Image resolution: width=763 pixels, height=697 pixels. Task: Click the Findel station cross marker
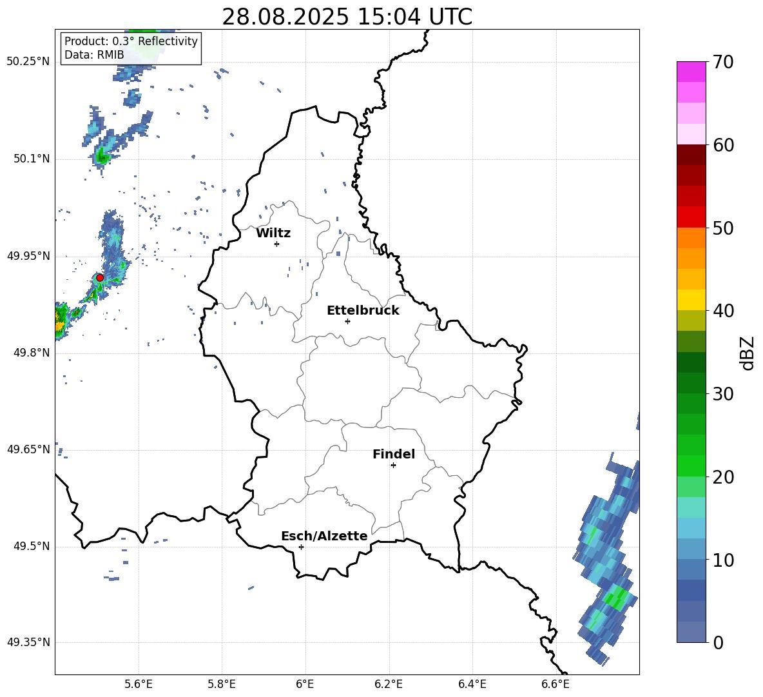[x=393, y=465]
